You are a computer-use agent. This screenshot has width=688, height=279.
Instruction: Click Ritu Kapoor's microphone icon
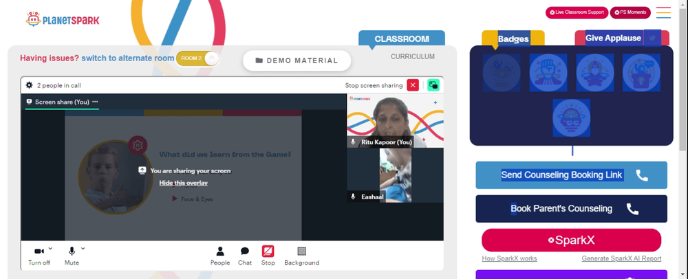pyautogui.click(x=353, y=142)
